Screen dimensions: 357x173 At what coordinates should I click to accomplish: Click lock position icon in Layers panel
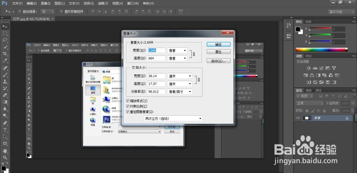318,111
